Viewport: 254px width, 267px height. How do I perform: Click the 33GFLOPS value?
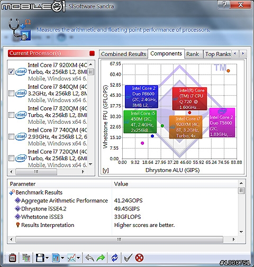(128, 217)
